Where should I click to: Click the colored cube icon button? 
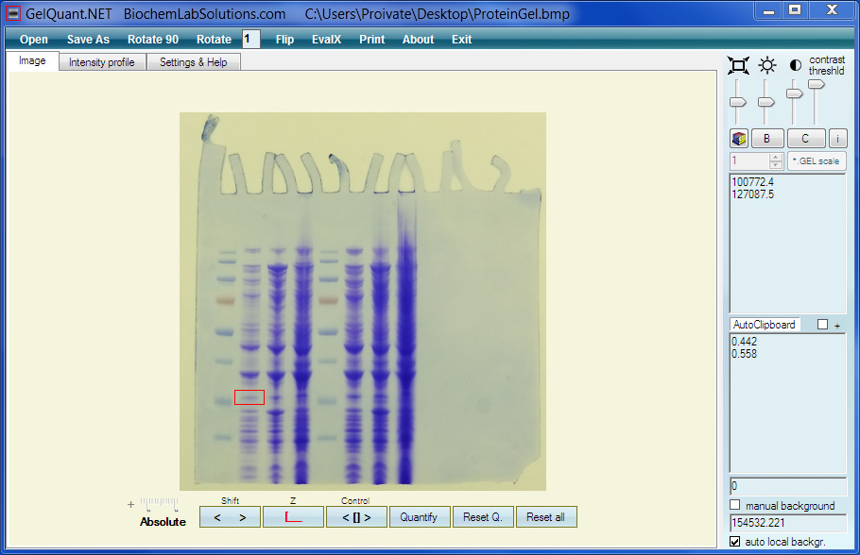tap(740, 139)
